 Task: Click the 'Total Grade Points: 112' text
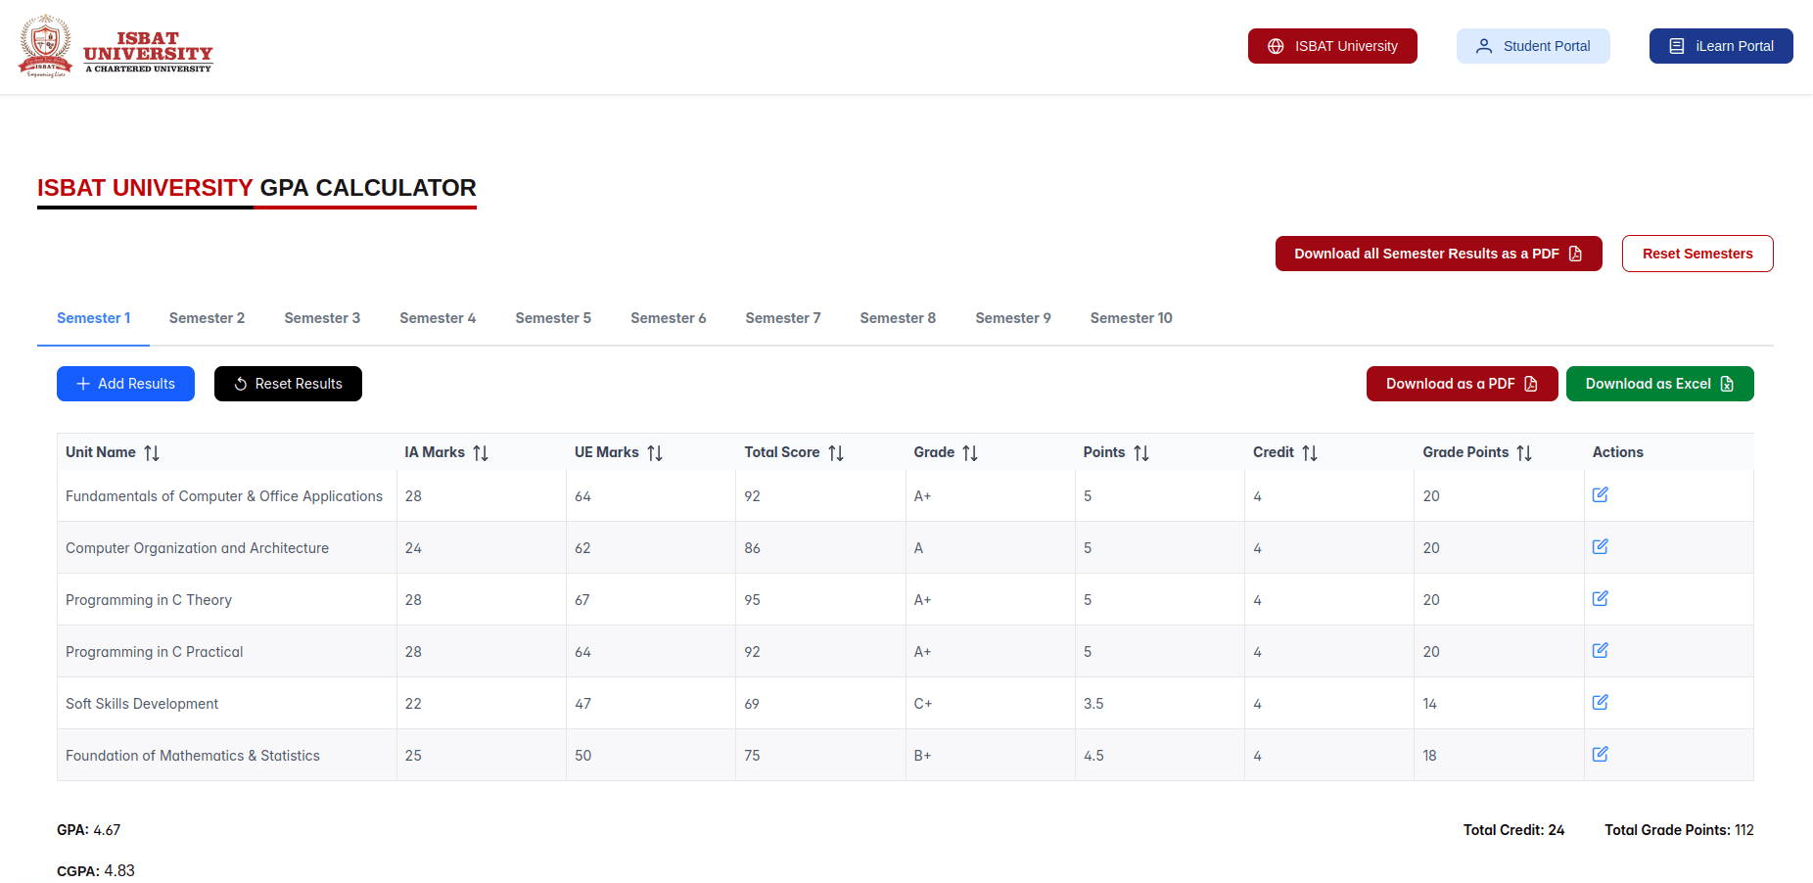1679,830
